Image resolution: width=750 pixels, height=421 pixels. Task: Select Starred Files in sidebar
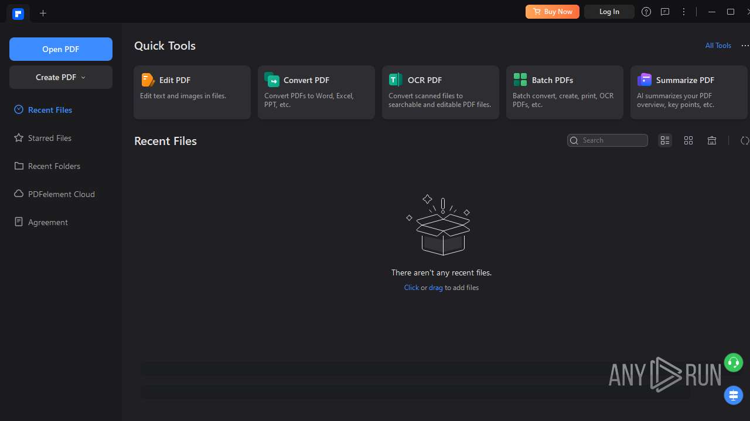50,138
